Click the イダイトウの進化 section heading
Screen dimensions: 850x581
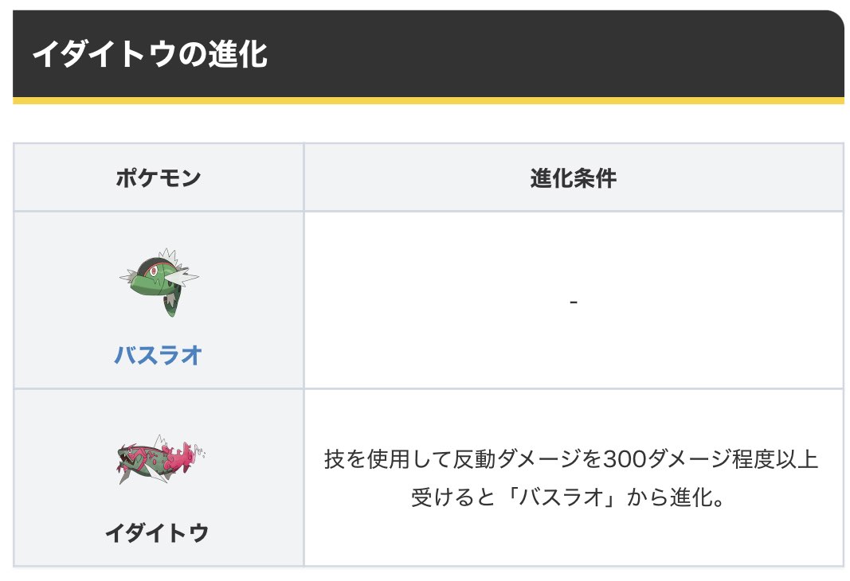pyautogui.click(x=149, y=55)
